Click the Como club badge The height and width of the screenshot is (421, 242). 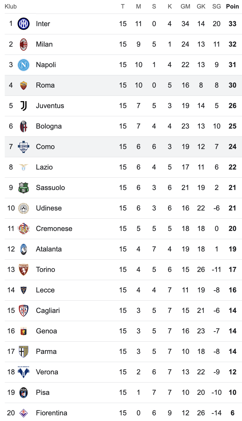[24, 147]
